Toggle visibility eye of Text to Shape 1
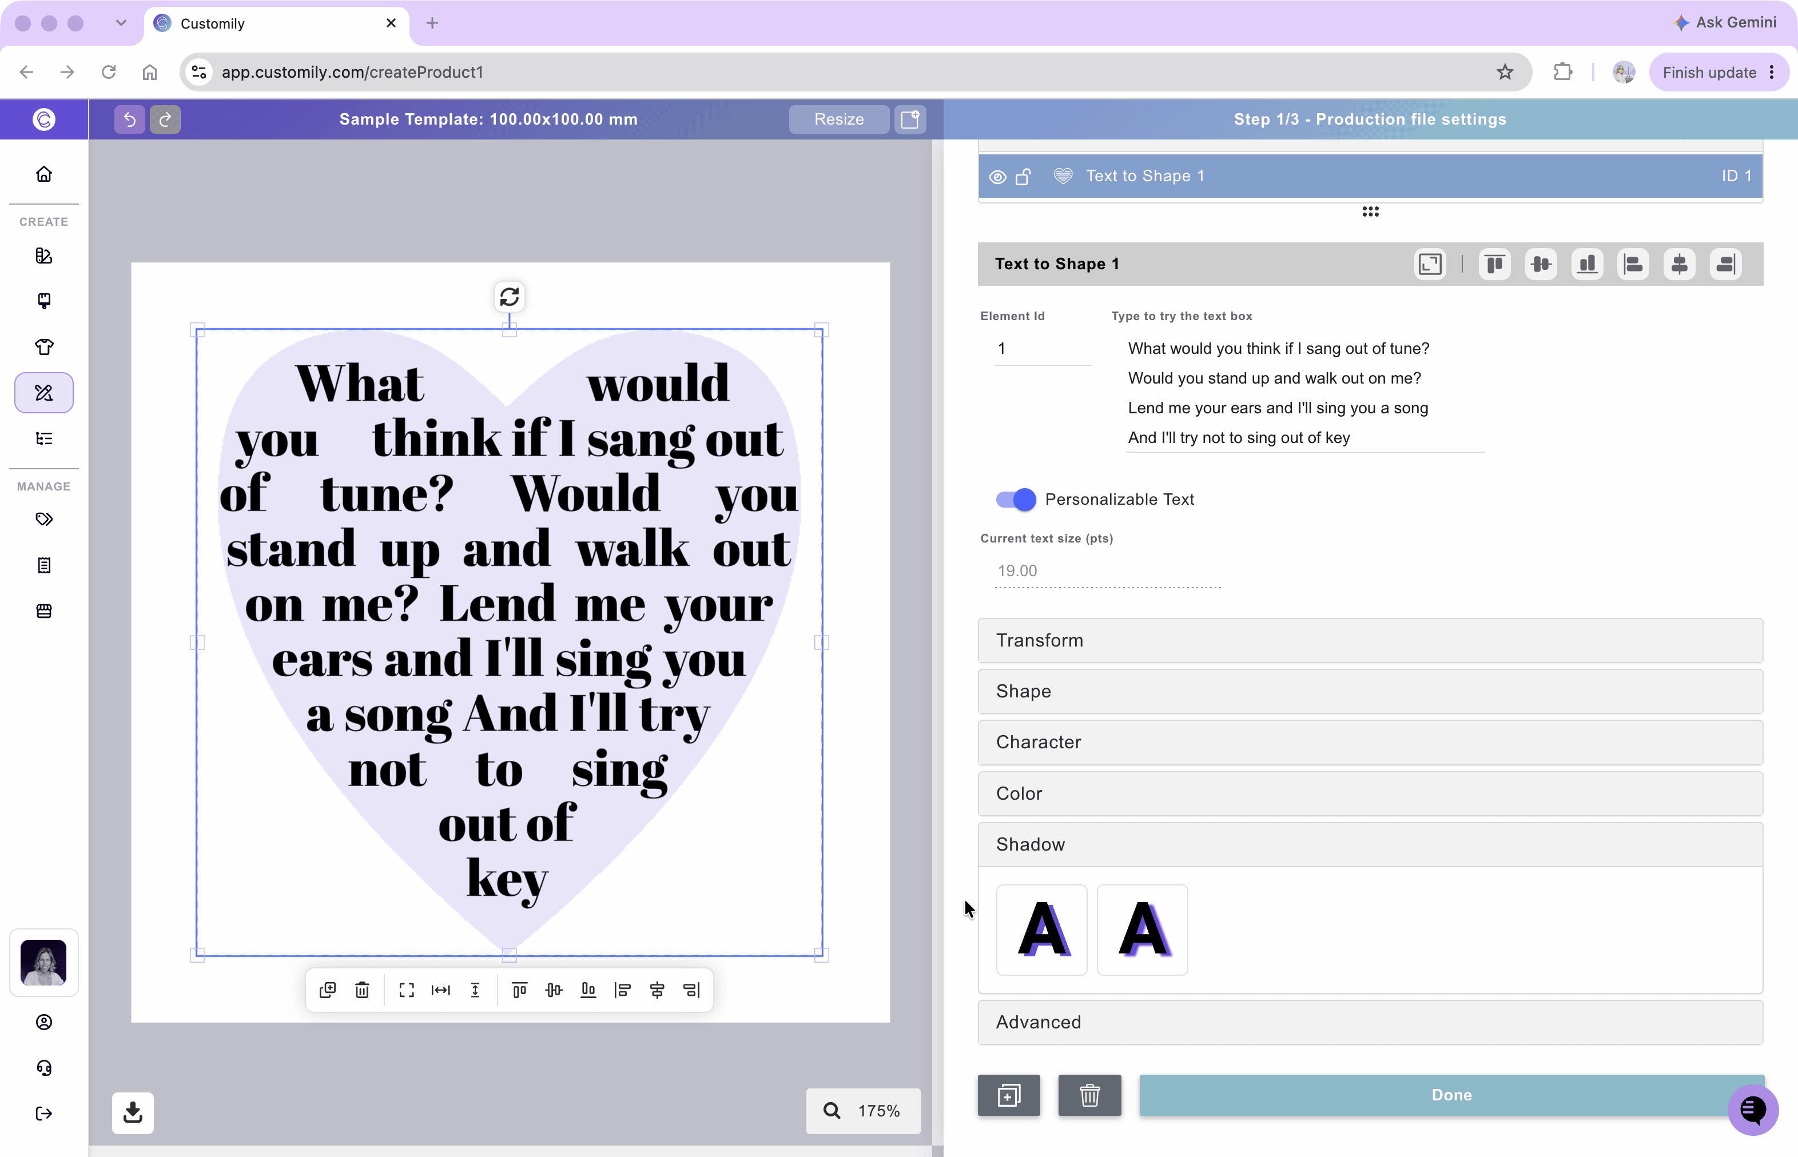 click(x=997, y=177)
